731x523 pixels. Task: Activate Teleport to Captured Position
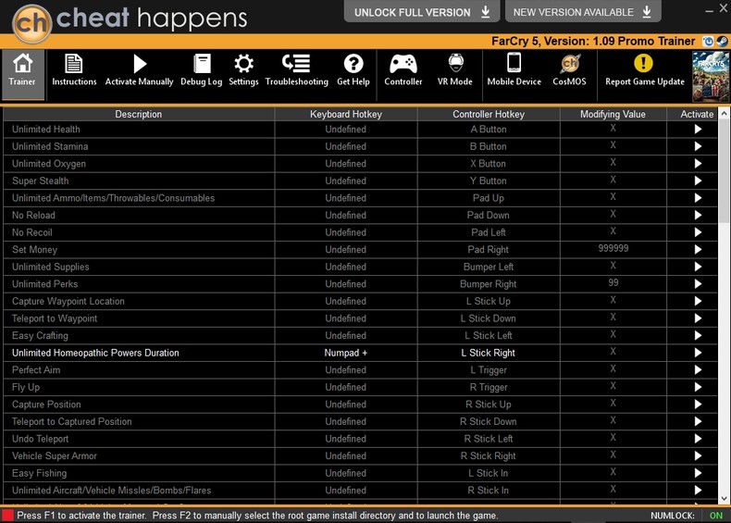point(698,421)
